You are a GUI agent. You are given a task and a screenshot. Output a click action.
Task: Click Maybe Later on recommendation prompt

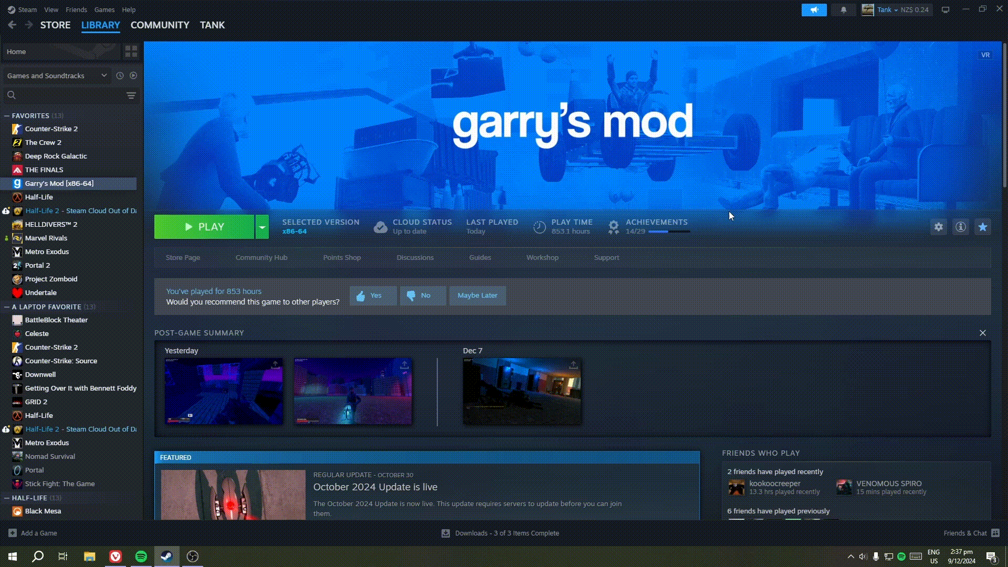(x=477, y=296)
